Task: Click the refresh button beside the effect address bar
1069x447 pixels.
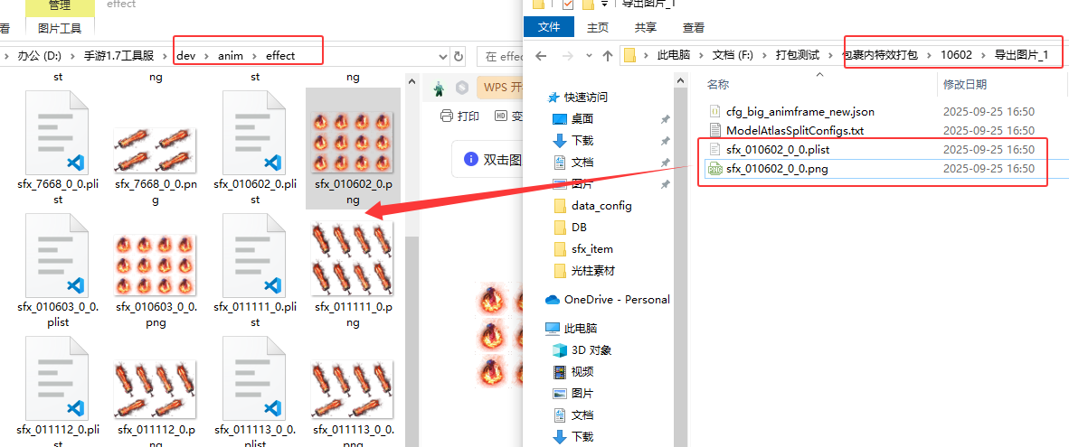Action: coord(458,56)
